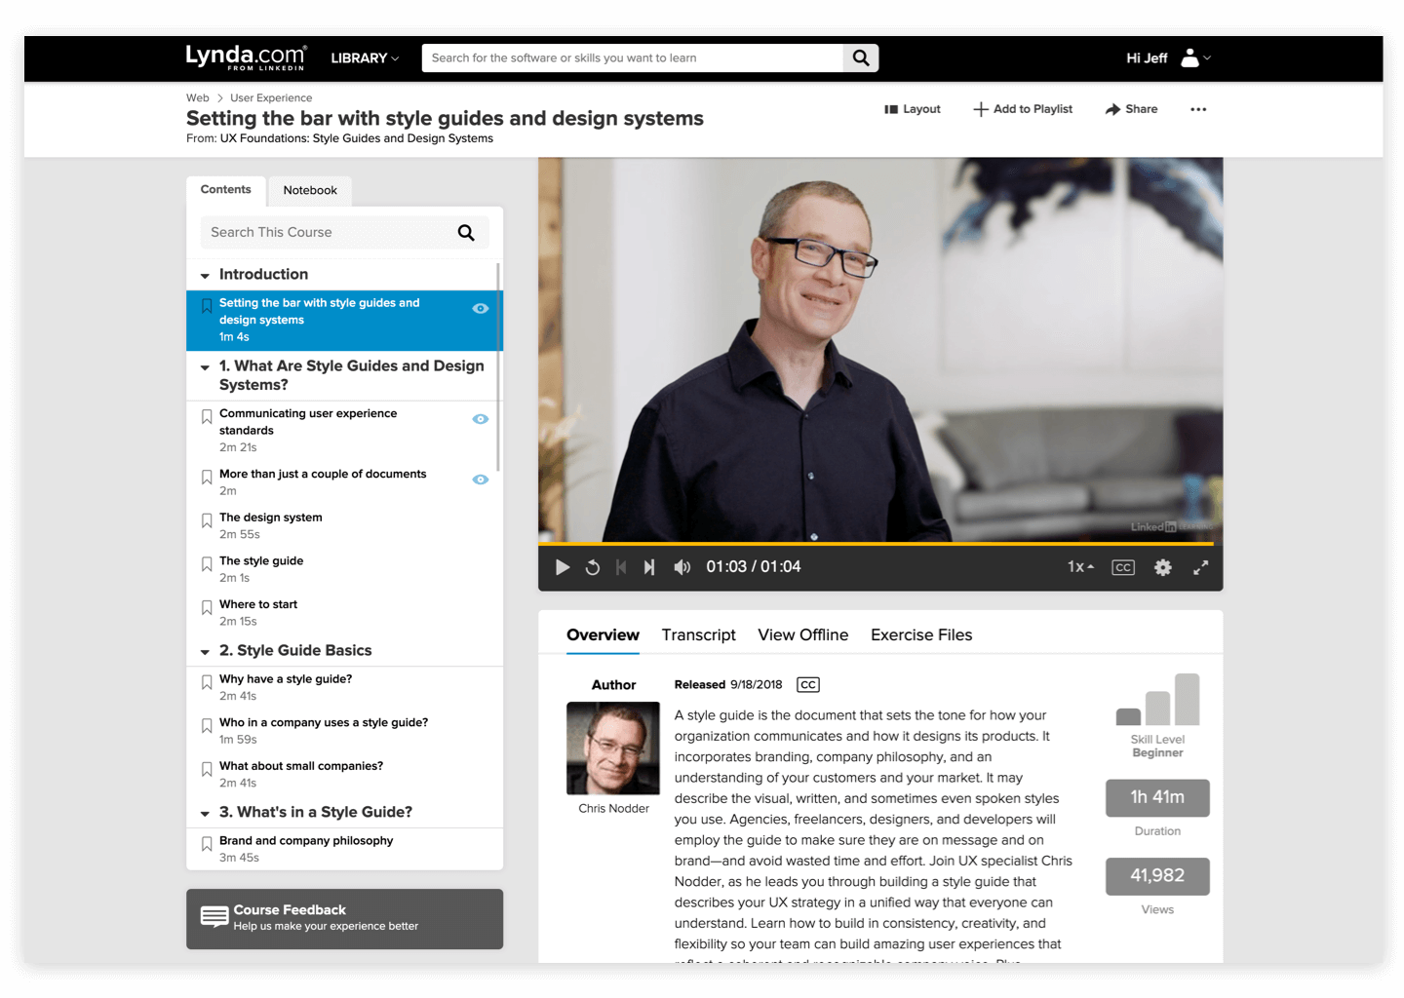
Task: Switch to the Contents tab
Action: click(226, 190)
